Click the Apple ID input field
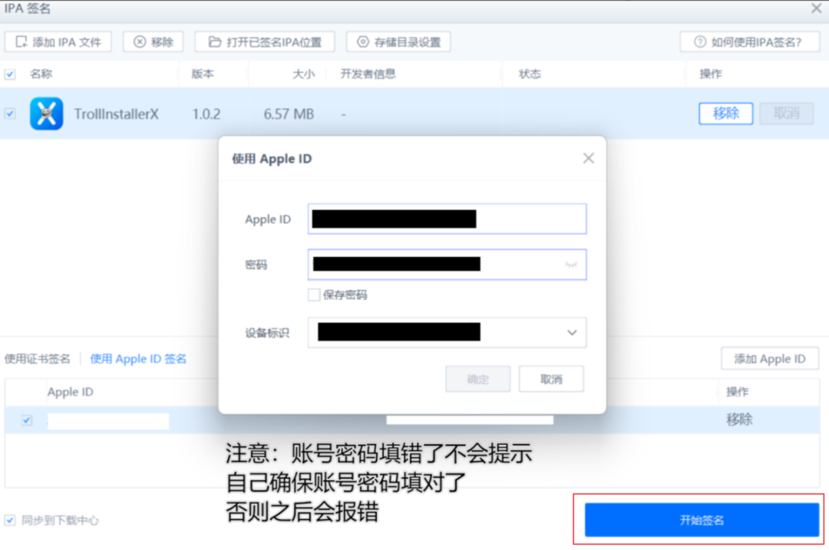Screen dimensions: 829x550 click(448, 219)
